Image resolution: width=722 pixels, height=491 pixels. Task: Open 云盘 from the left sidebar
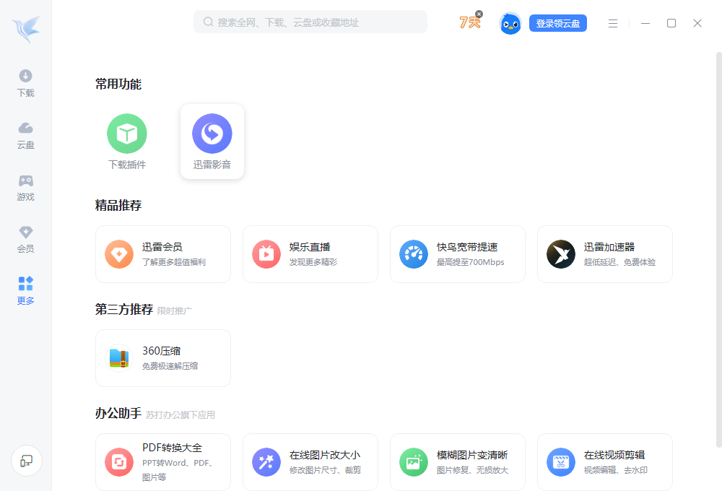[x=25, y=134]
